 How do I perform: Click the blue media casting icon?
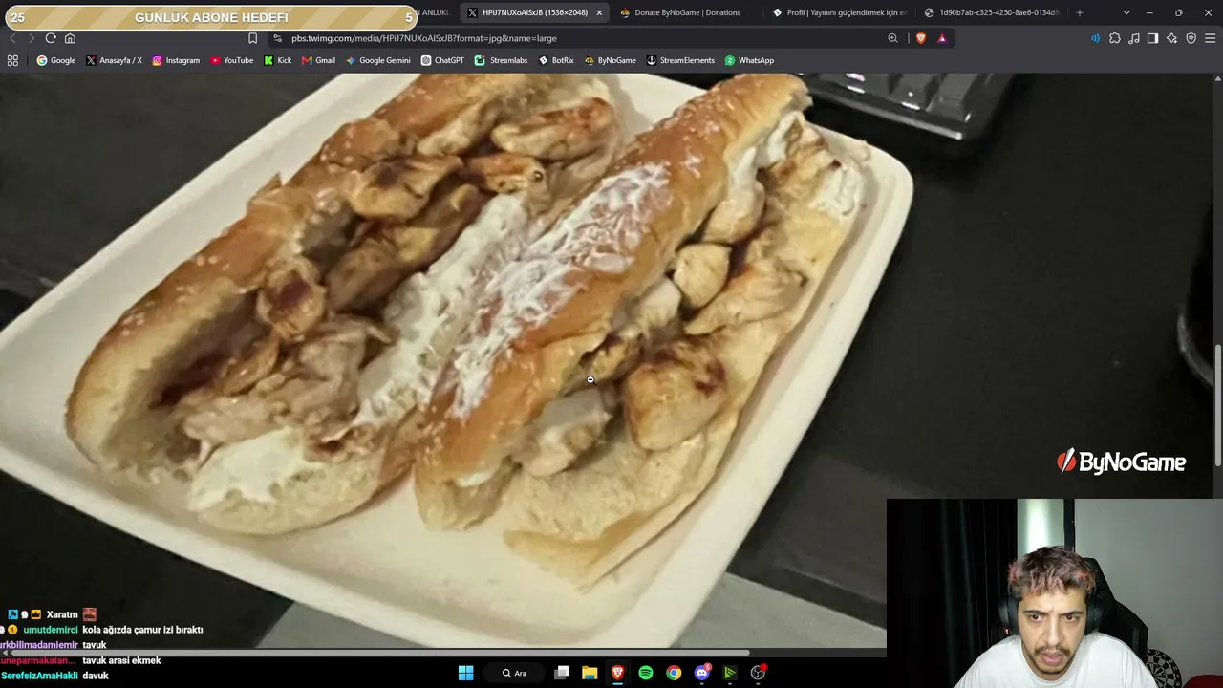coord(1095,38)
